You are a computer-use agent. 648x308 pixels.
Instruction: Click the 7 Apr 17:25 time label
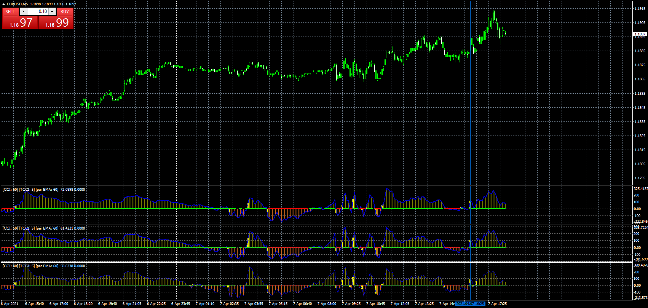(x=497, y=304)
